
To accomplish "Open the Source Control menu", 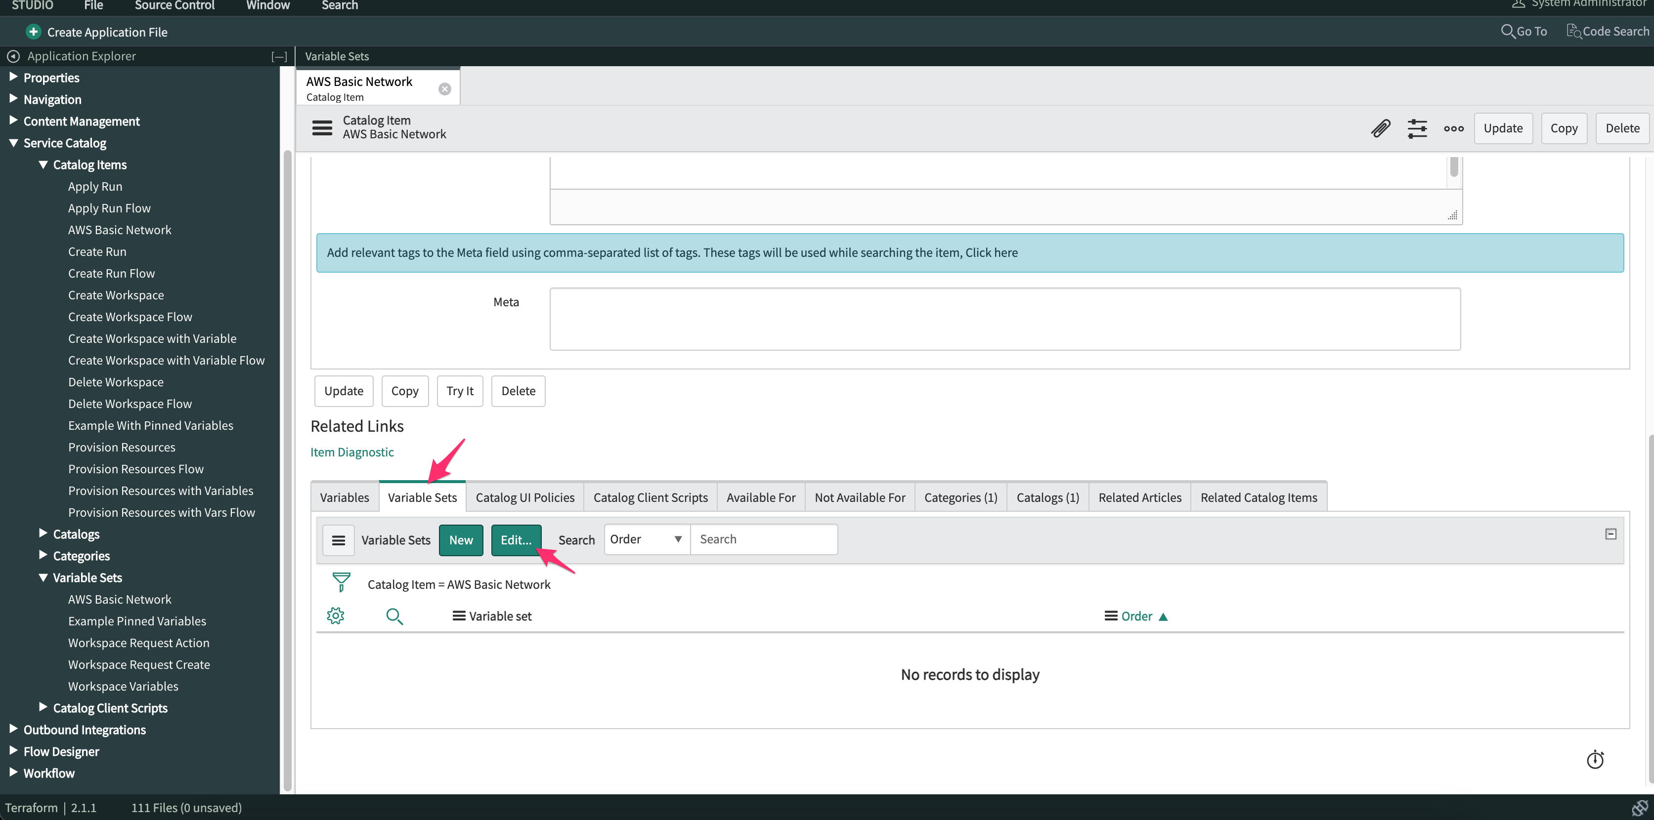I will [x=174, y=6].
